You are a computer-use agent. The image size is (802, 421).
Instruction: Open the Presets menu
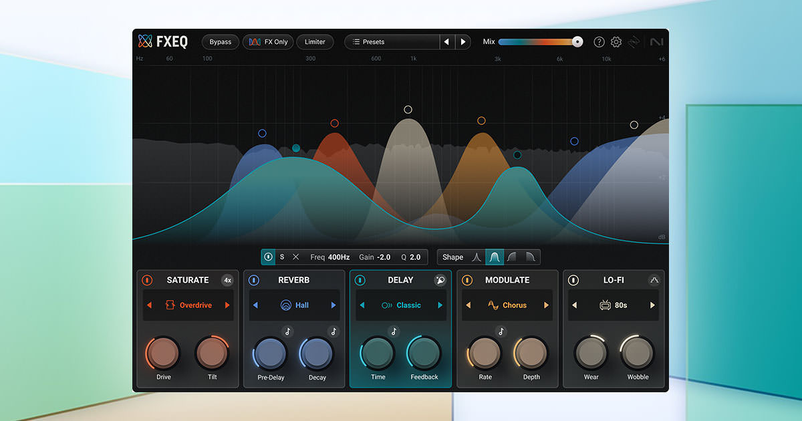[x=391, y=42]
